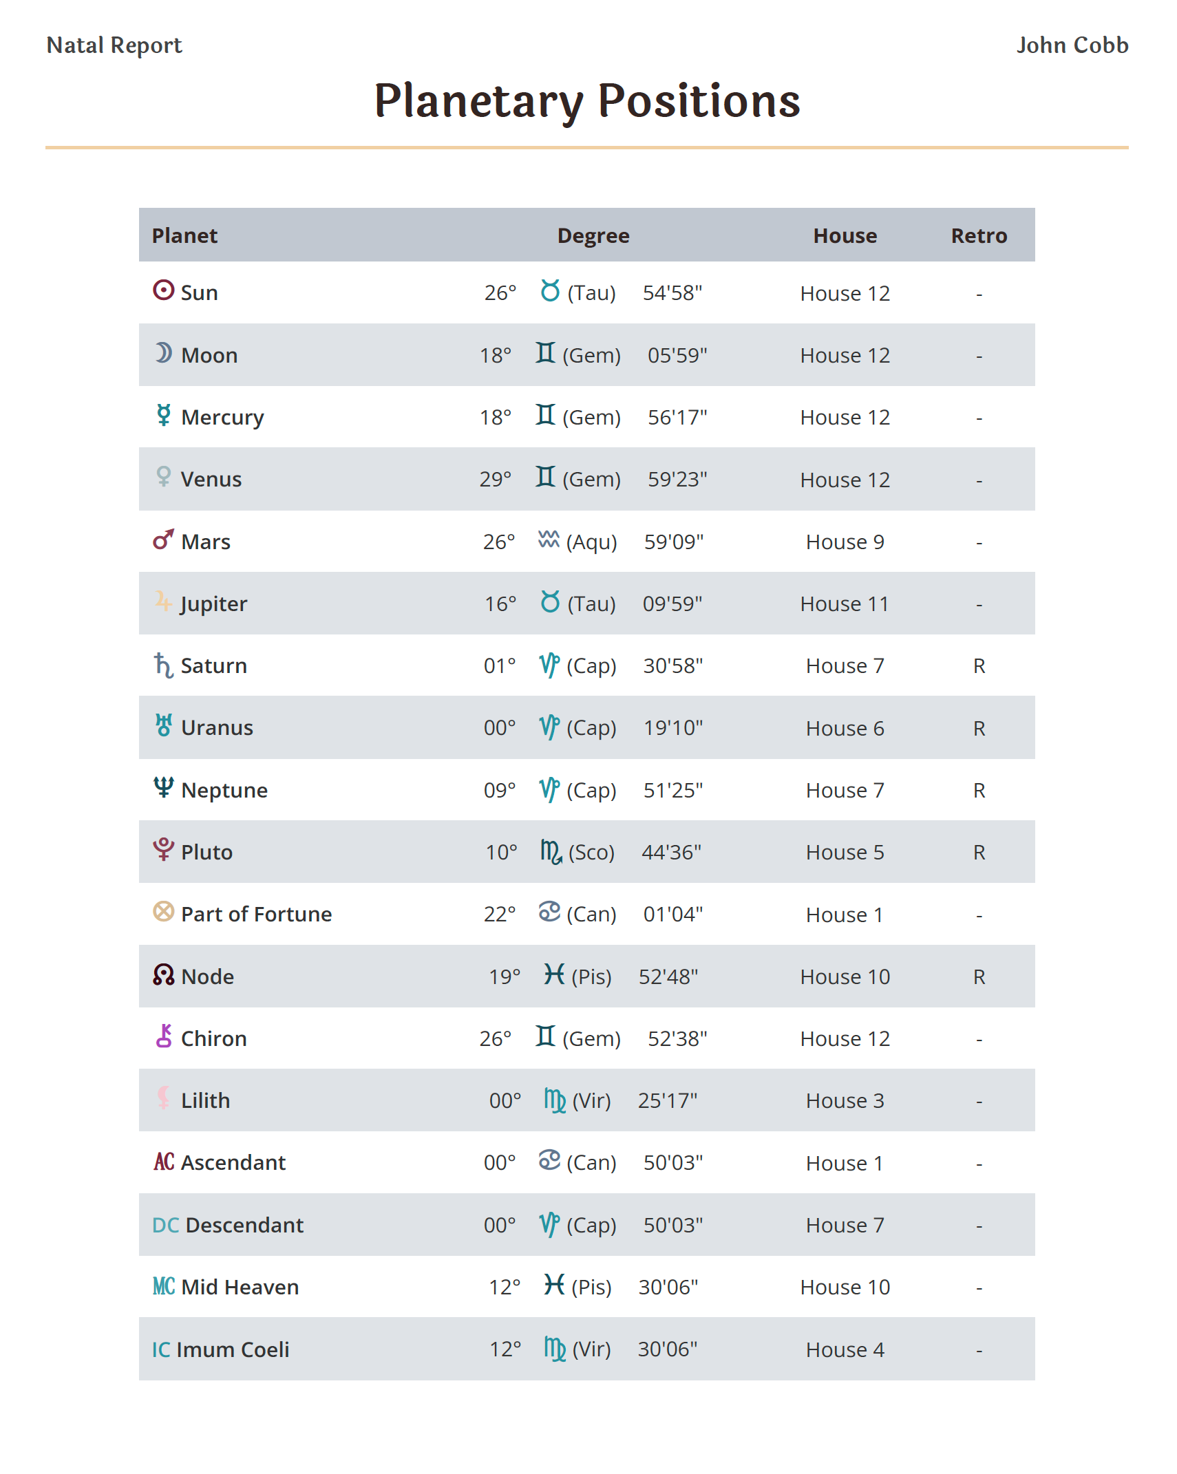Select the Mercury planet symbol
The image size is (1177, 1474).
[163, 415]
